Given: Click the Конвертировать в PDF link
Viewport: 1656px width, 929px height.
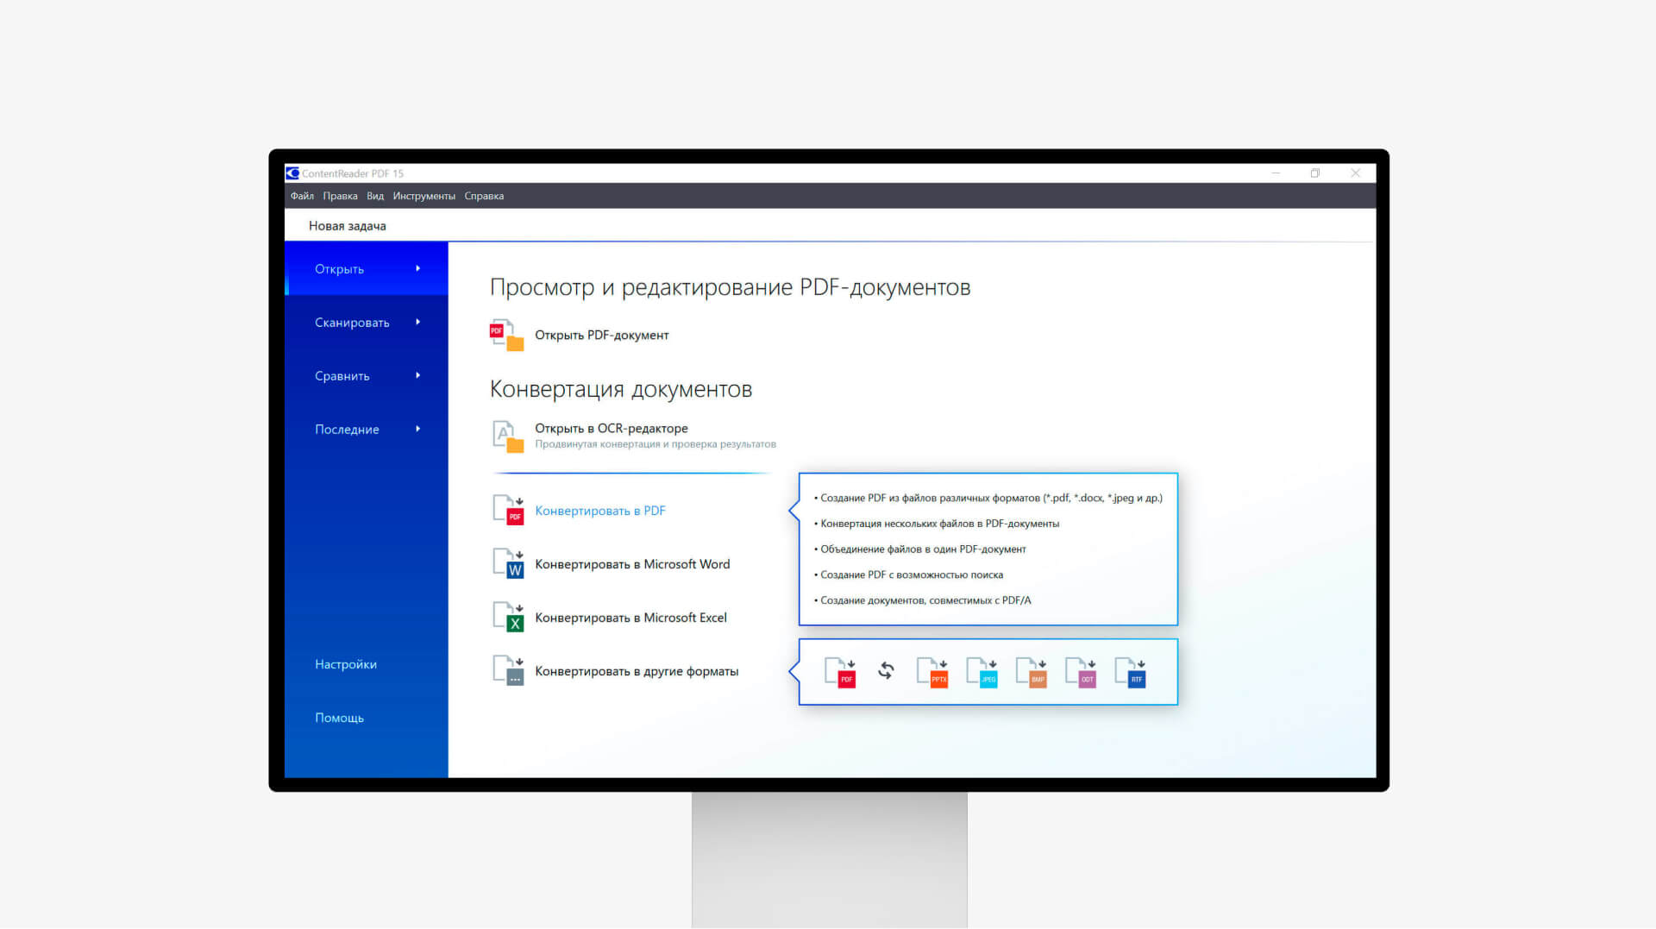Looking at the screenshot, I should click(600, 511).
